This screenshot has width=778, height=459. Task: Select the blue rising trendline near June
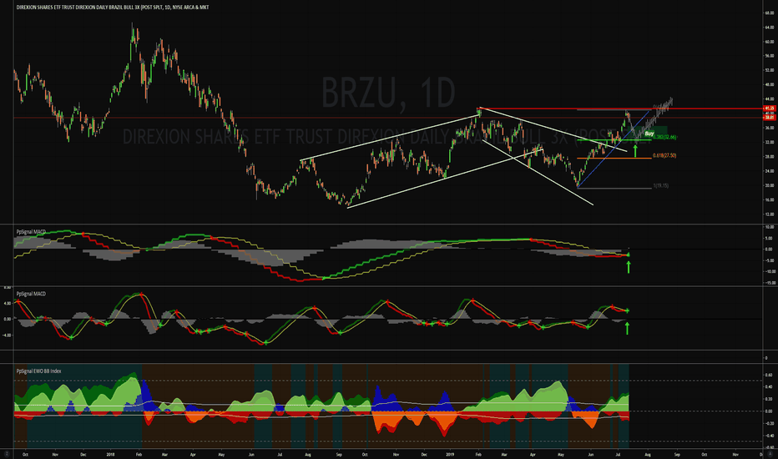[614, 149]
